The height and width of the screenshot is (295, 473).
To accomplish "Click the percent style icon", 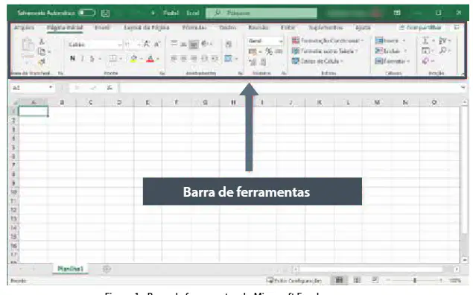I will tap(268, 51).
